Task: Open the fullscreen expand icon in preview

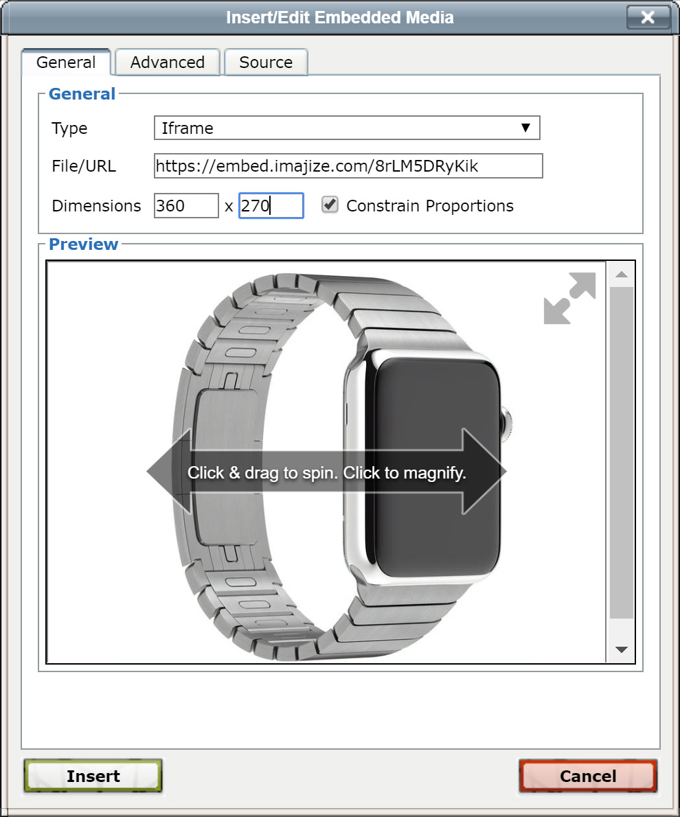Action: [569, 298]
